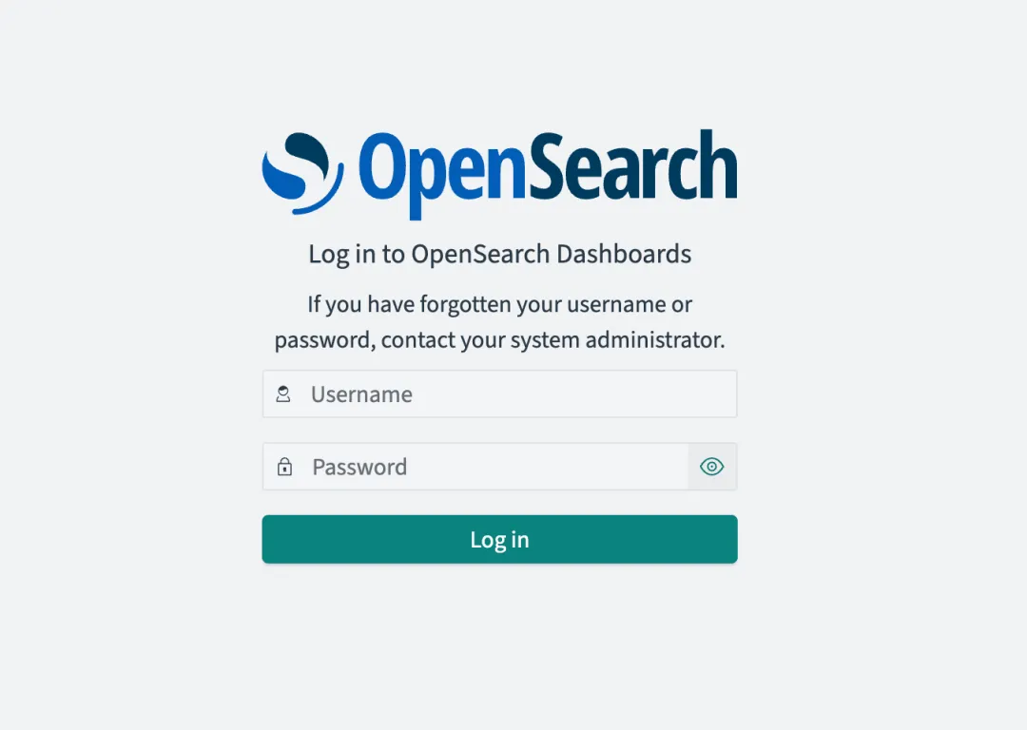Click the green Log in button
The width and height of the screenshot is (1027, 730).
pyautogui.click(x=500, y=539)
